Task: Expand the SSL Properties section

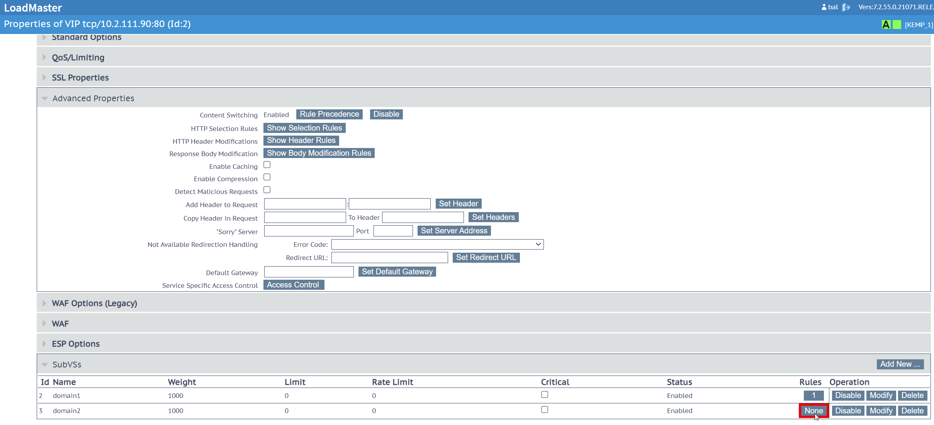Action: pos(484,77)
